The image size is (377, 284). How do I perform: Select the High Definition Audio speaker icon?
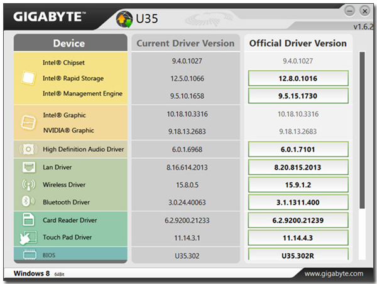point(28,149)
